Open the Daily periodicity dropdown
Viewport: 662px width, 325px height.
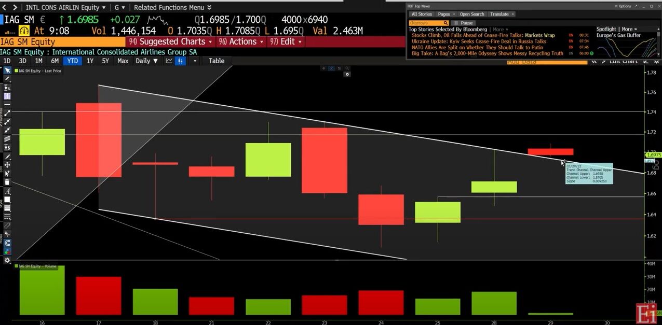coord(146,61)
